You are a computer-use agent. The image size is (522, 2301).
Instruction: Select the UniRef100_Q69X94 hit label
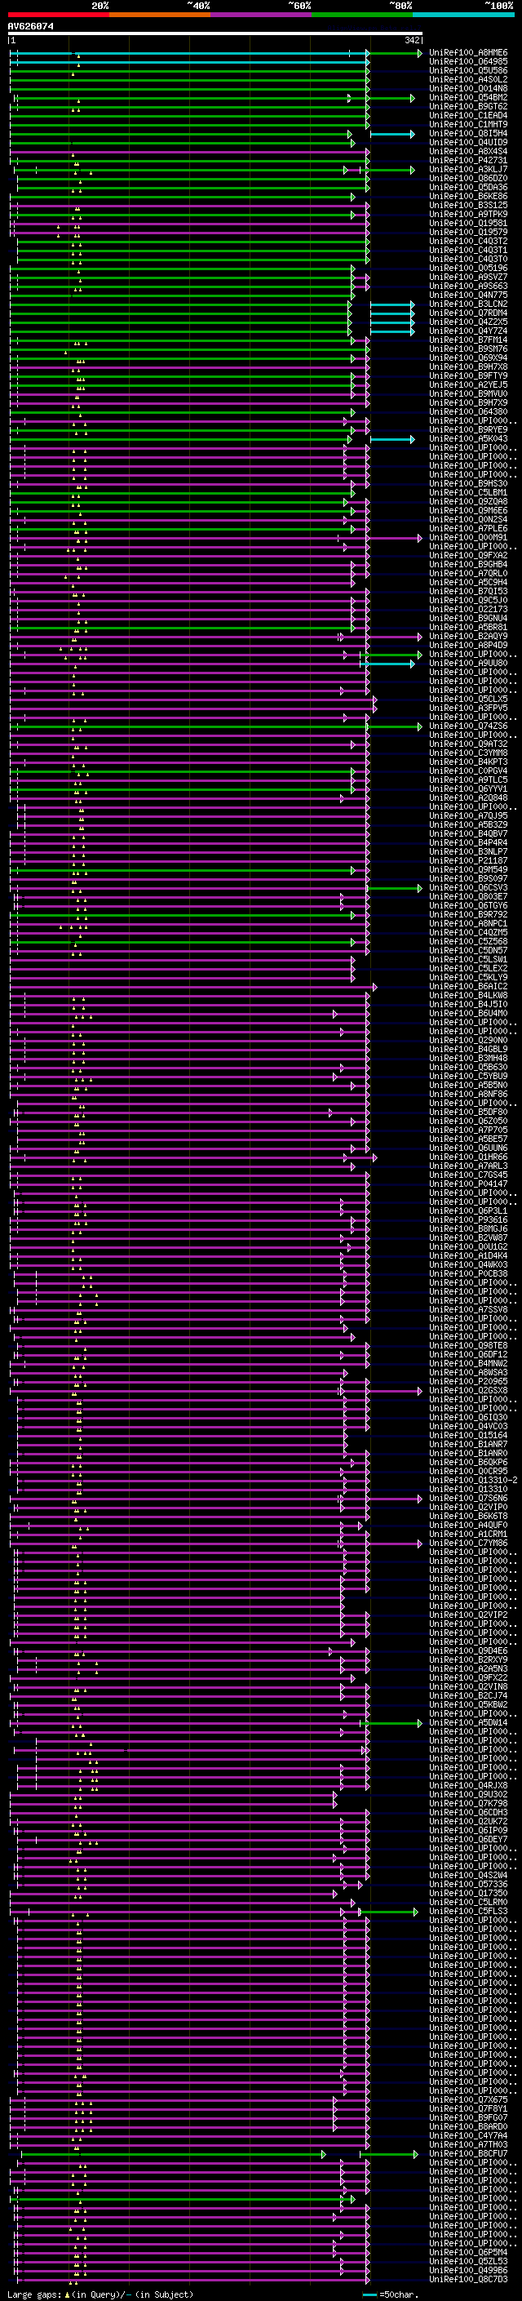[x=468, y=358]
